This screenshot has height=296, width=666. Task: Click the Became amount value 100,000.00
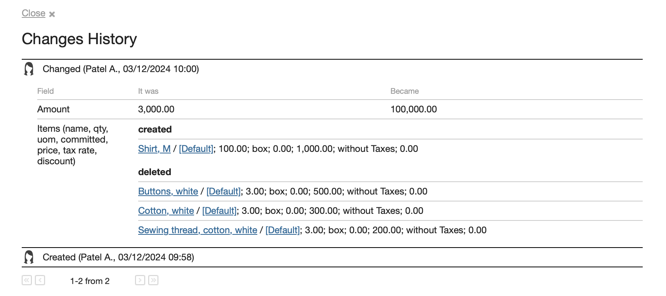coord(414,109)
